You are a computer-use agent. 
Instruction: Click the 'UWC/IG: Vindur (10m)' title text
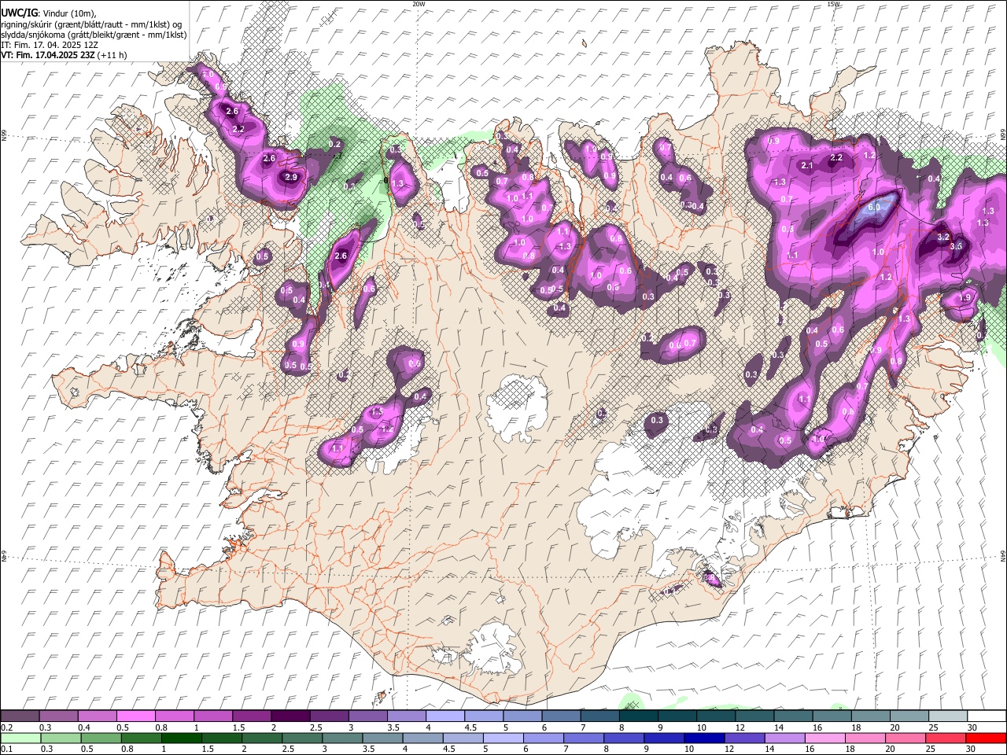point(49,13)
